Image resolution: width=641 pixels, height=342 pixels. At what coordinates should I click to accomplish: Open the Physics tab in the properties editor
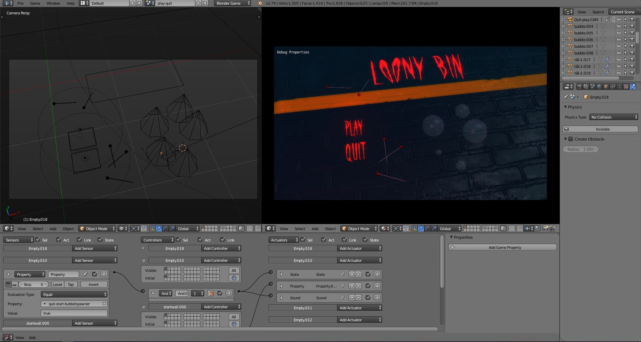(633, 87)
